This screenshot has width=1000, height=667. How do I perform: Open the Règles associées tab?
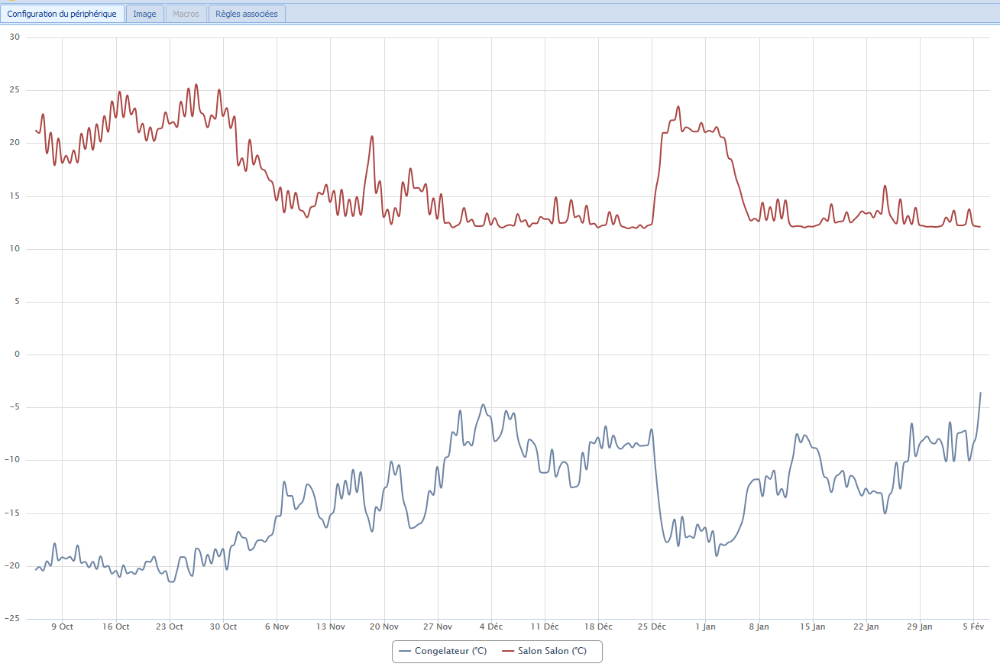pos(247,14)
